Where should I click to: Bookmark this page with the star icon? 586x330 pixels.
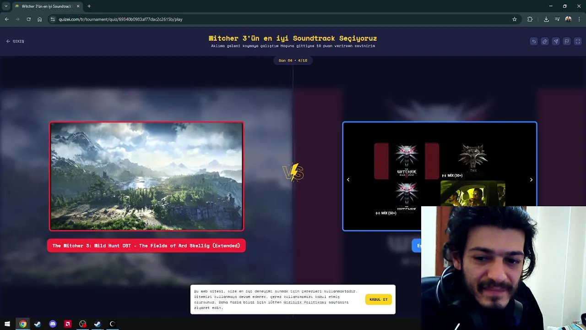[515, 19]
